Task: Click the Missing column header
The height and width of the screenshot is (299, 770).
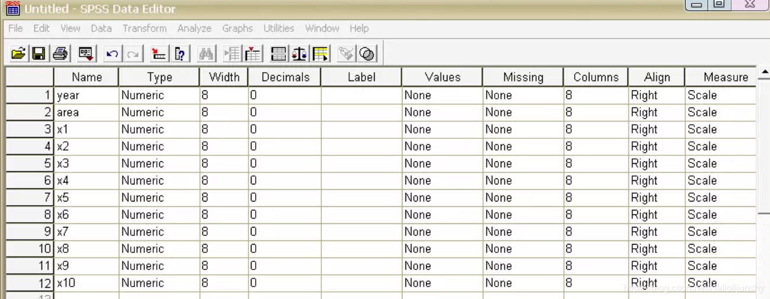Action: pos(523,77)
